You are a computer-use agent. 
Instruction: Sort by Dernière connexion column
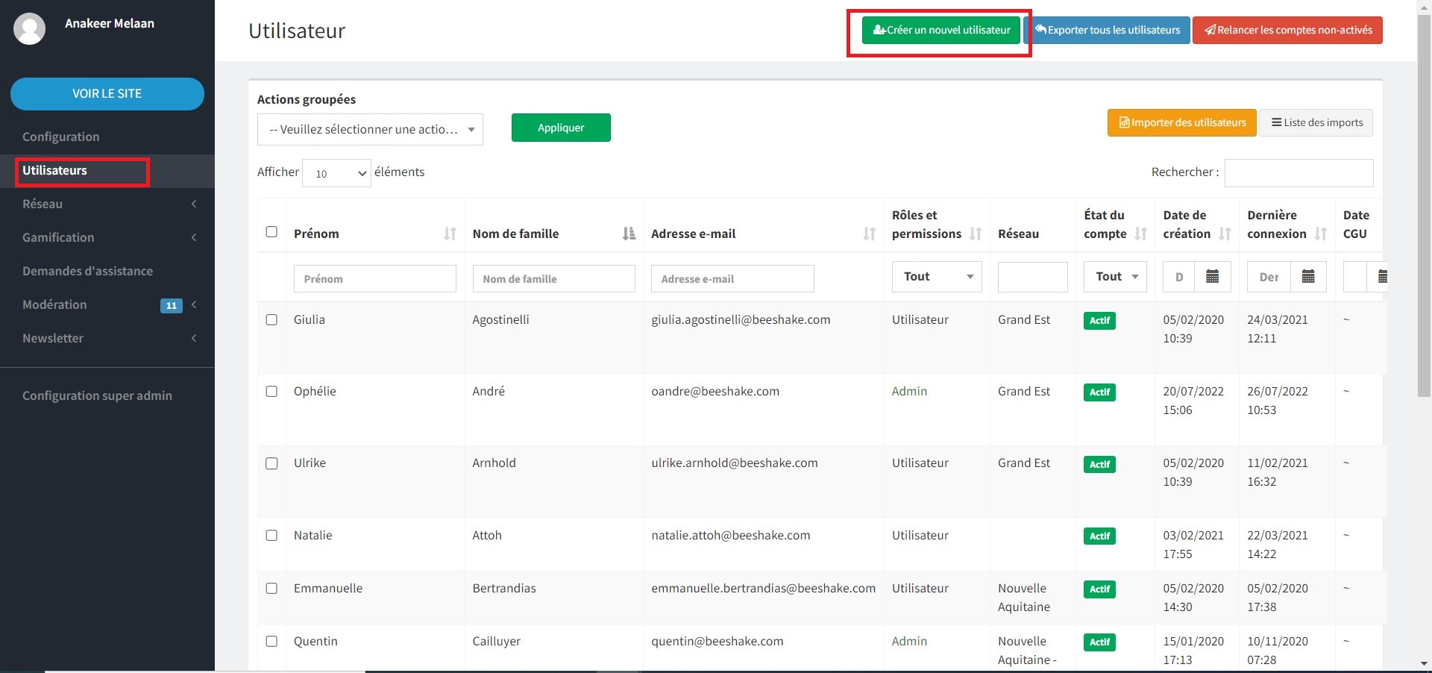(1321, 234)
